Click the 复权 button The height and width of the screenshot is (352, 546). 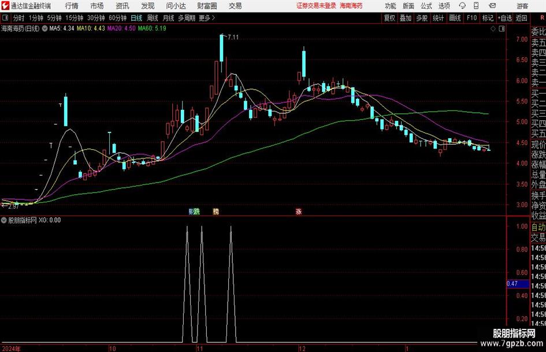[x=389, y=18]
